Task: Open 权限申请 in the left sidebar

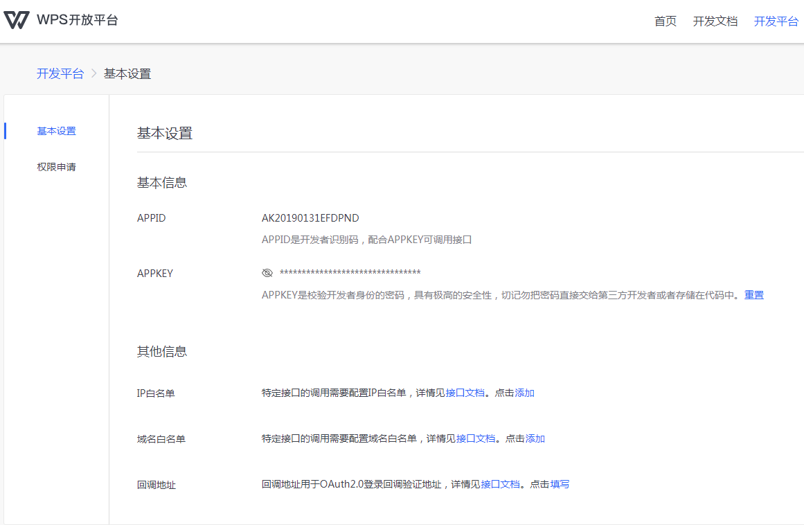Action: [57, 167]
